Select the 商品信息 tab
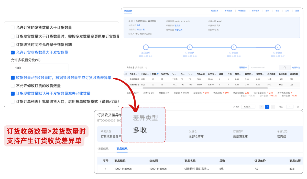307x179 pixels. [x=122, y=149]
